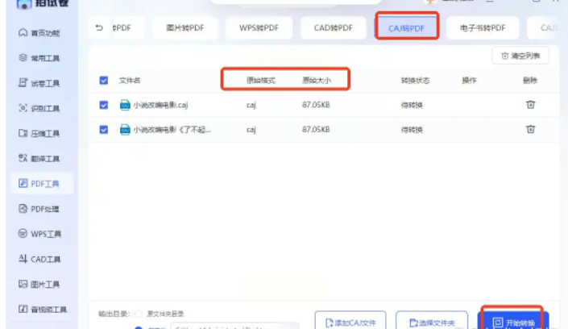Open CAD工具 in the sidebar

pyautogui.click(x=39, y=259)
